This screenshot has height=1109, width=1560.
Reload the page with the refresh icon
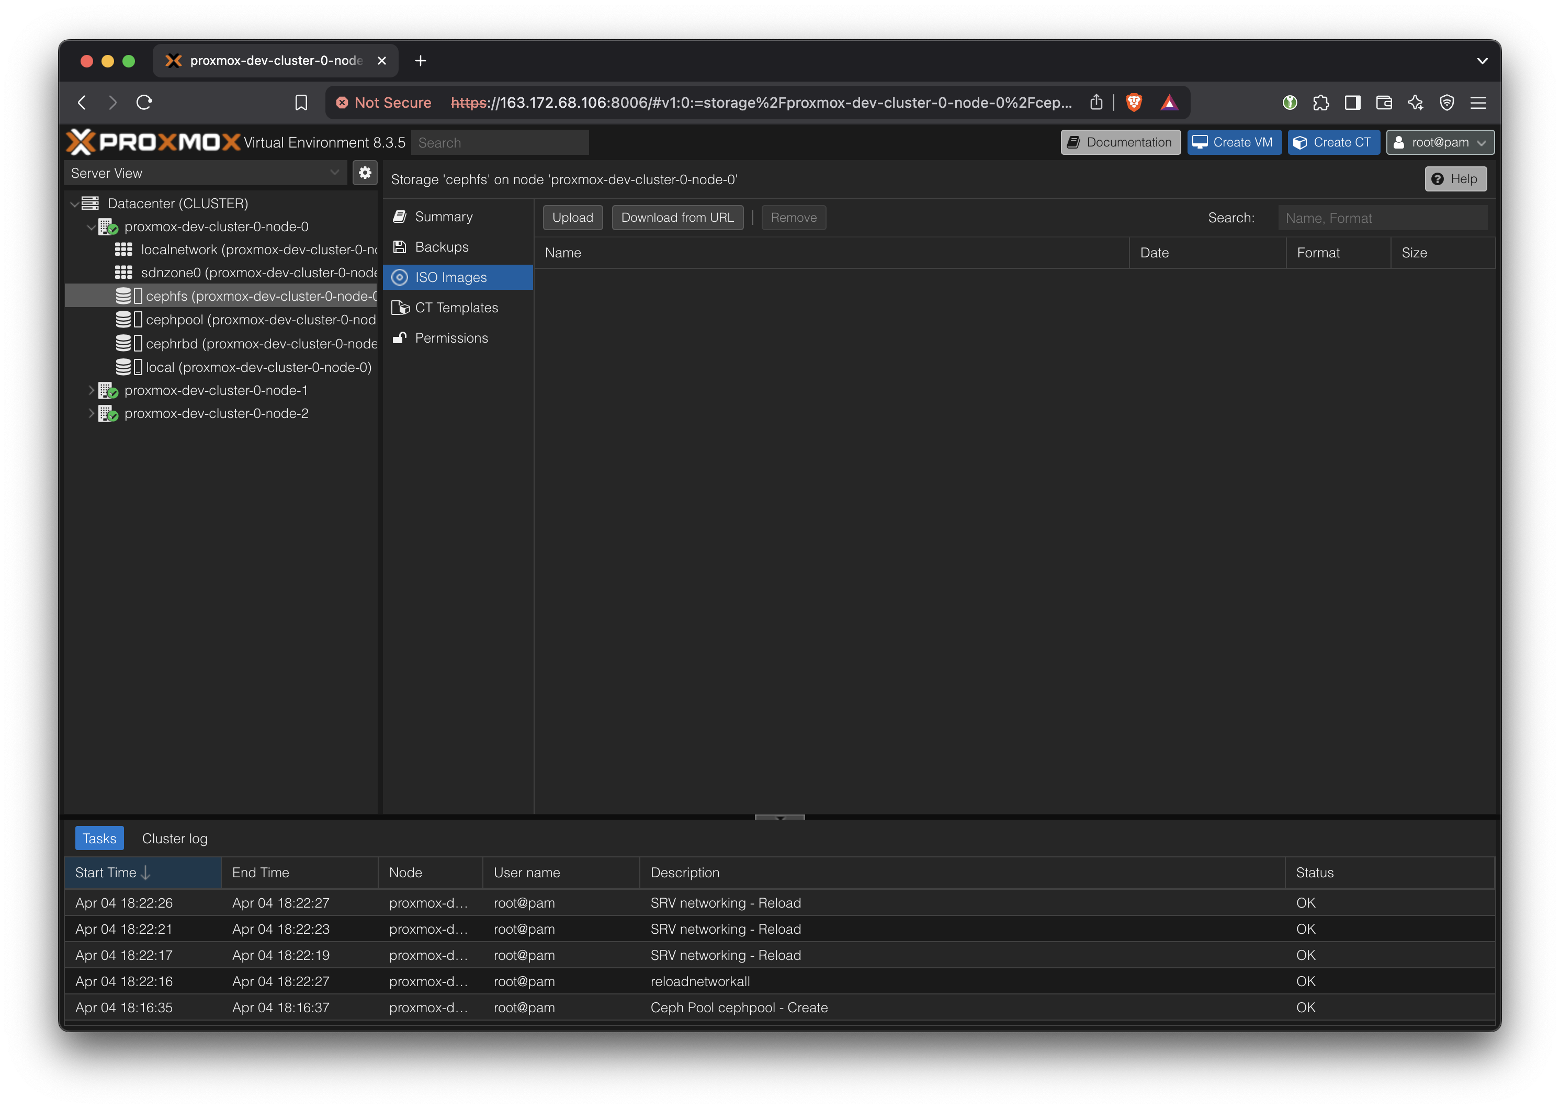[144, 103]
